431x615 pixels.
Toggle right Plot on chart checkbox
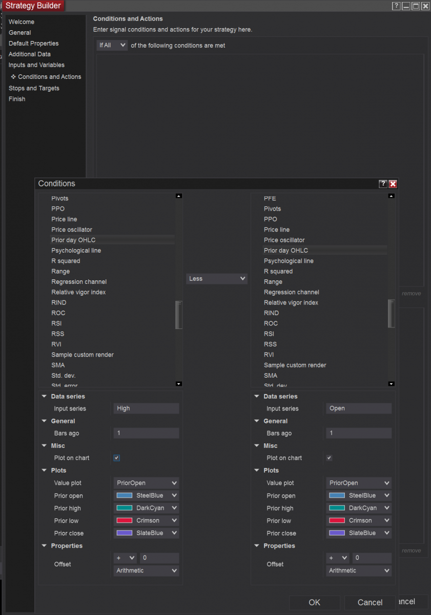329,458
